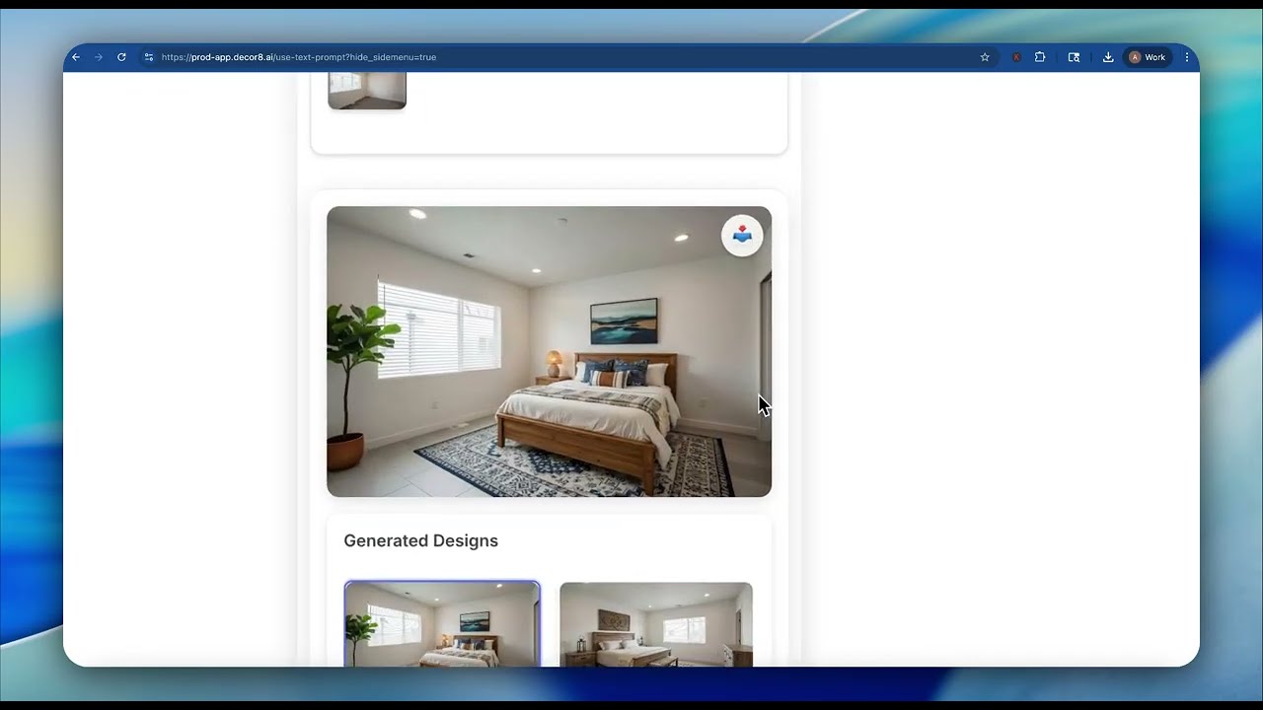This screenshot has width=1263, height=710.
Task: Open the browser three-dot menu
Action: pos(1187,57)
